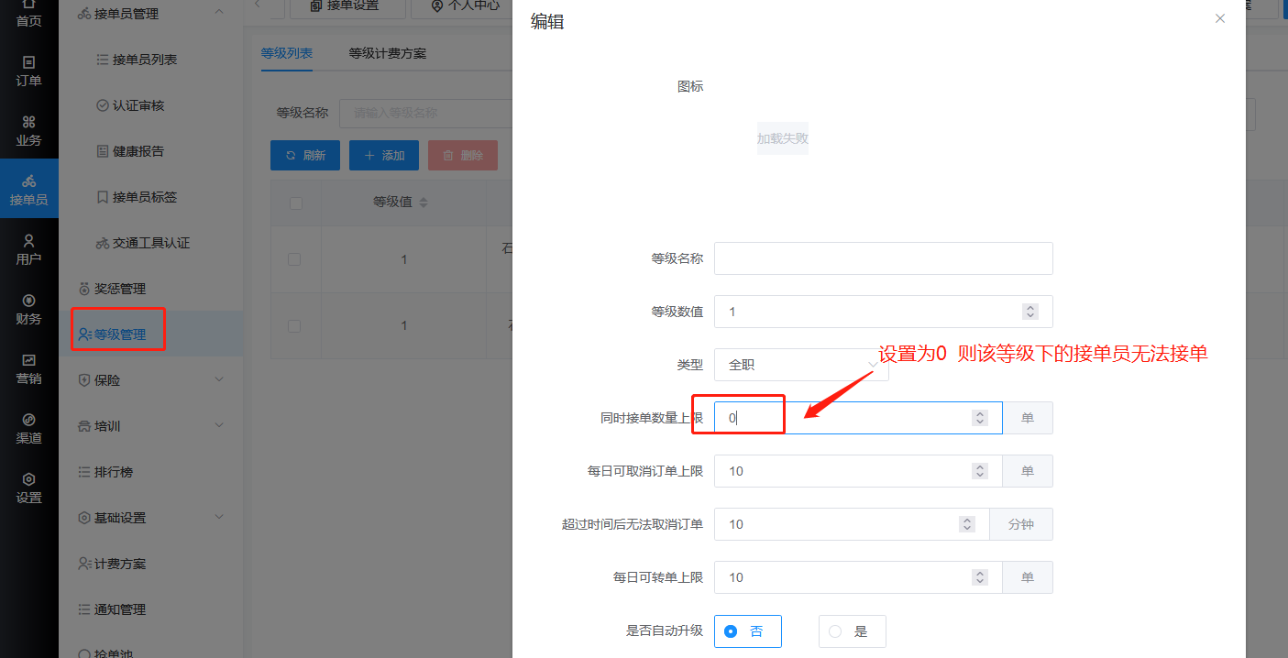Open the 类型 dropdown showing 全职

800,365
